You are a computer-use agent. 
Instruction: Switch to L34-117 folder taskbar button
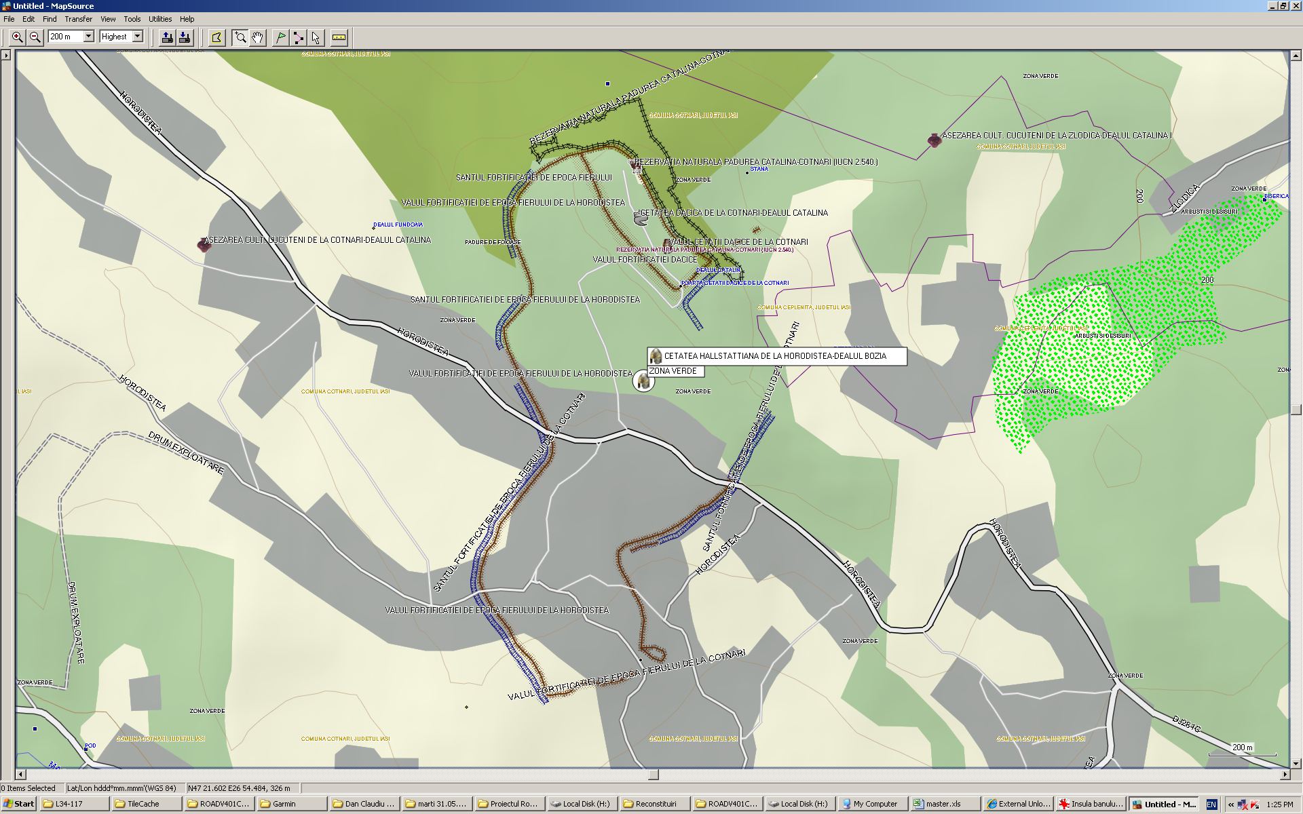click(74, 804)
